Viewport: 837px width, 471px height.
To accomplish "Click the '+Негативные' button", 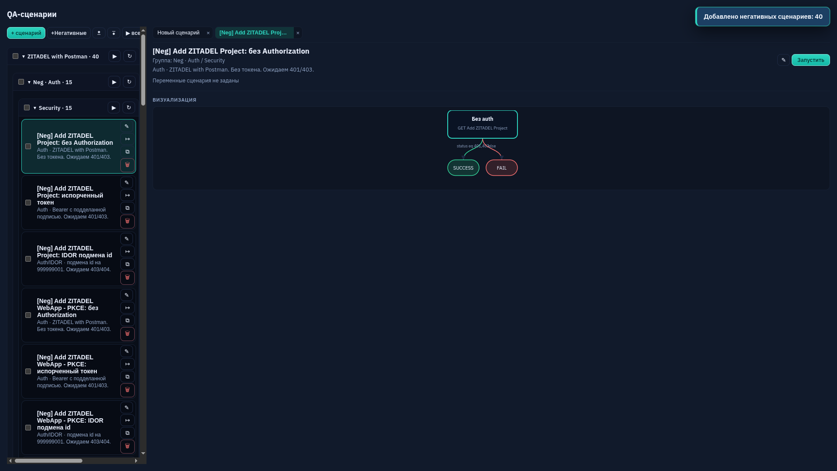I will point(69,33).
